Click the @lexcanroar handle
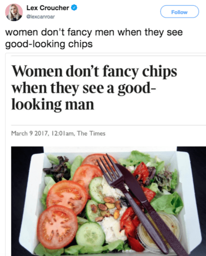 click(x=41, y=17)
